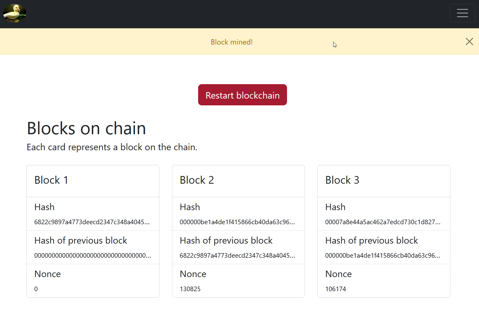Select the Block 3 card header
Viewport: 479px width, 313px height.
tap(342, 180)
